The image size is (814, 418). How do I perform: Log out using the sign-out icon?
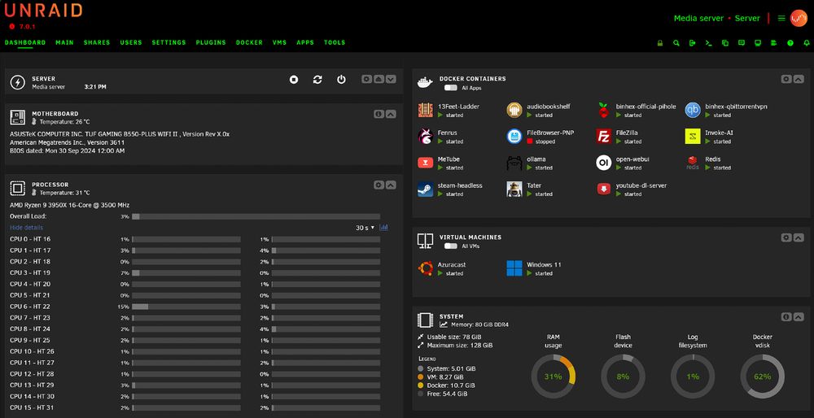point(692,43)
